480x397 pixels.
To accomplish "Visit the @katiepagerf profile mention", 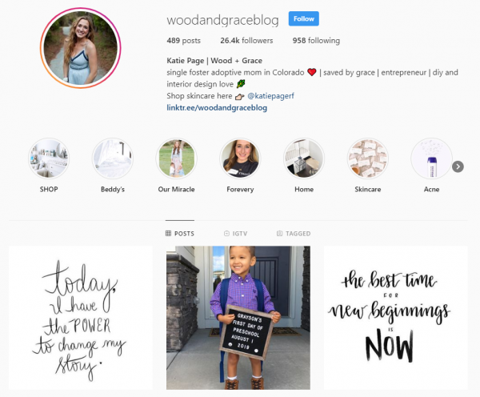I will (x=270, y=96).
